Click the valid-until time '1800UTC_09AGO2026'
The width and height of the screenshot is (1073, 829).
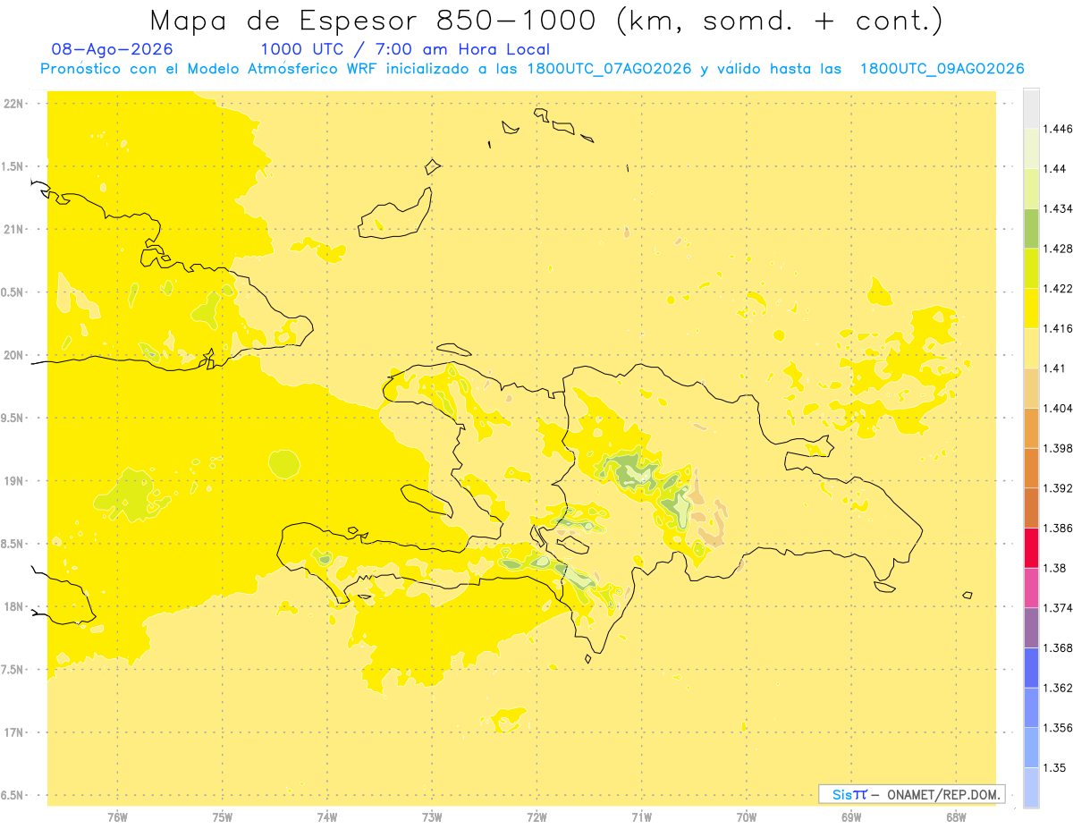pos(942,69)
